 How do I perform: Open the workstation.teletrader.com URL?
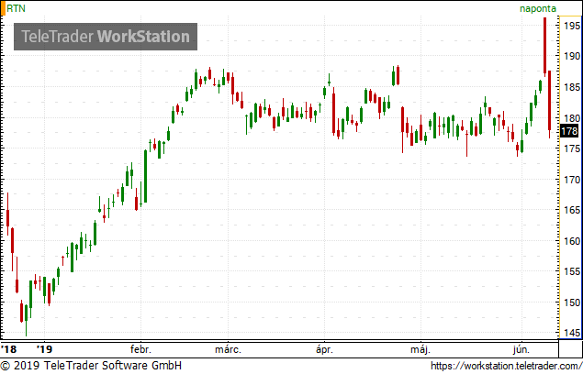point(507,366)
